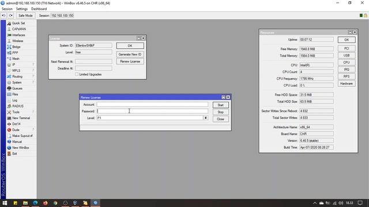Click Generate New ID button
Viewport: 369px width, 207px height.
130,54
